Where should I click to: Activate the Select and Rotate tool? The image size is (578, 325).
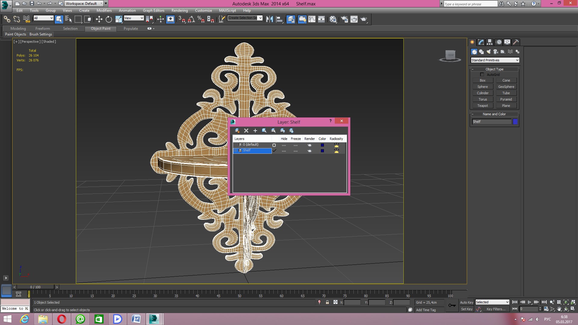(x=109, y=19)
